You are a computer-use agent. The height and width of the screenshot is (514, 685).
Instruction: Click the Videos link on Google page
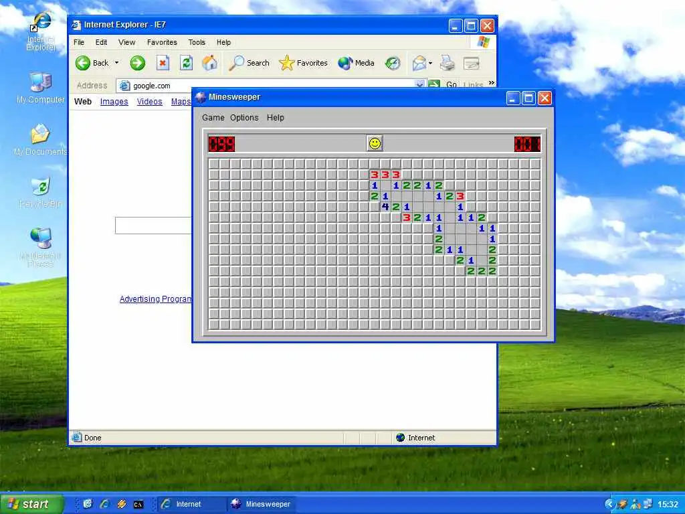click(149, 102)
